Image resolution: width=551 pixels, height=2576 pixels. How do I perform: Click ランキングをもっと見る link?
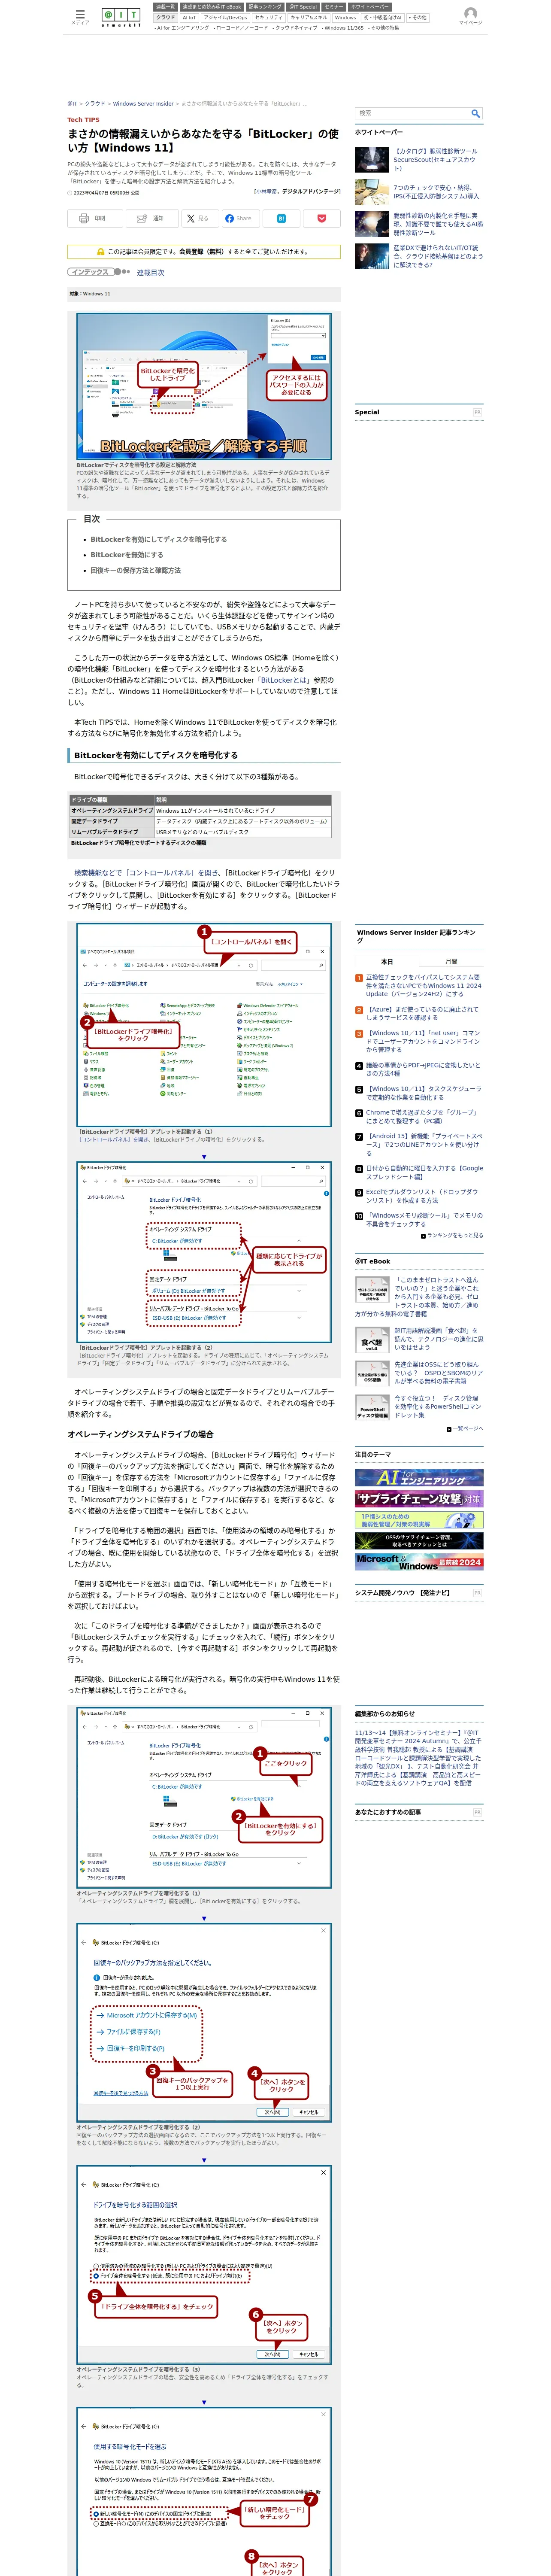point(455,1235)
